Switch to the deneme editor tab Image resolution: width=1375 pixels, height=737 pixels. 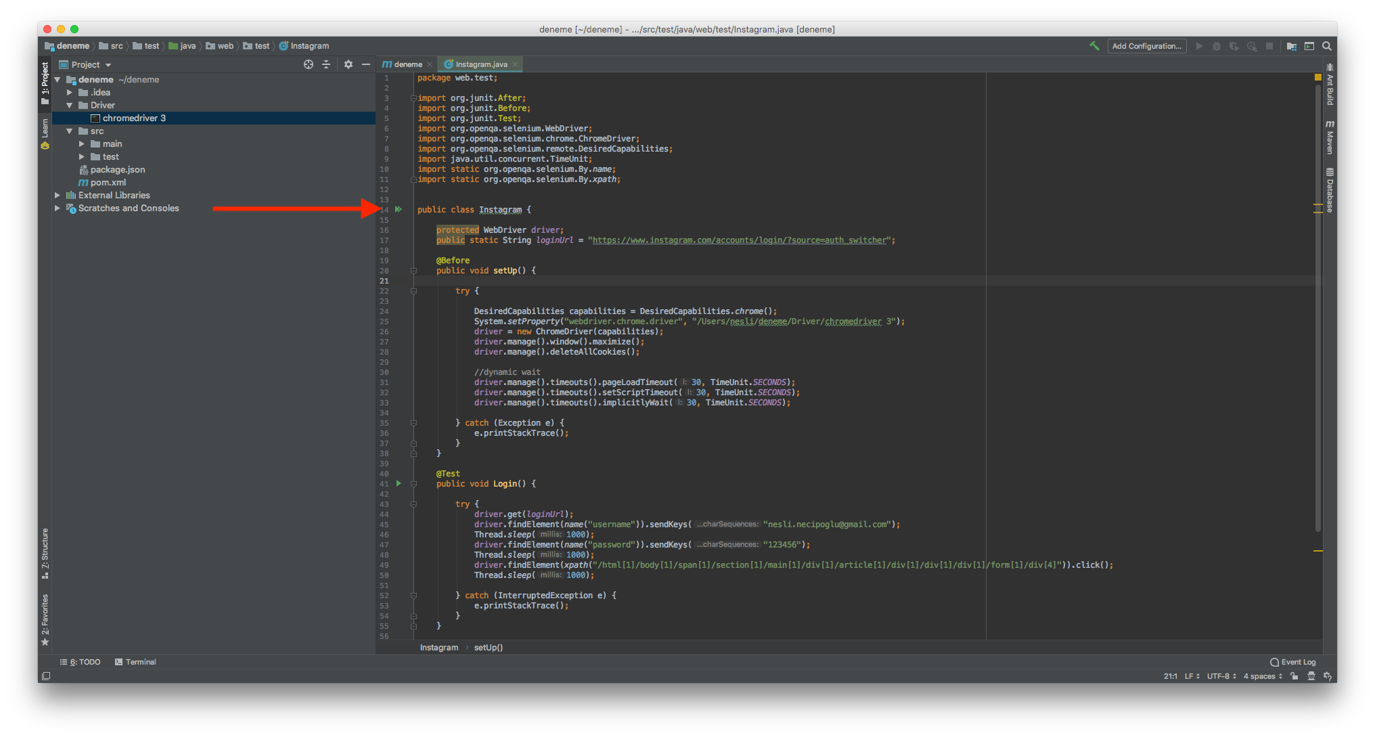(x=407, y=64)
